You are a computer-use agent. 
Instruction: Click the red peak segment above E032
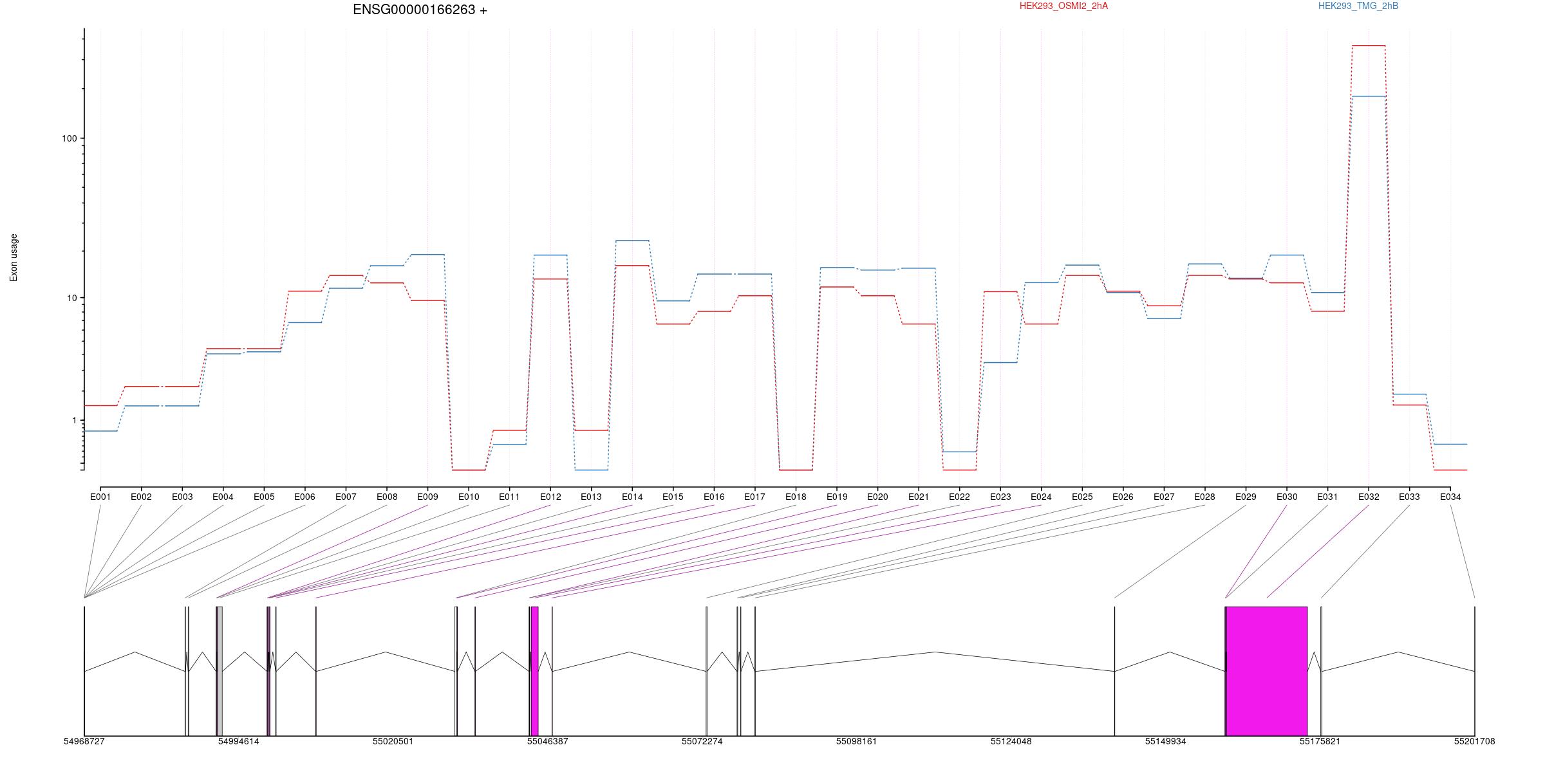[x=1369, y=46]
